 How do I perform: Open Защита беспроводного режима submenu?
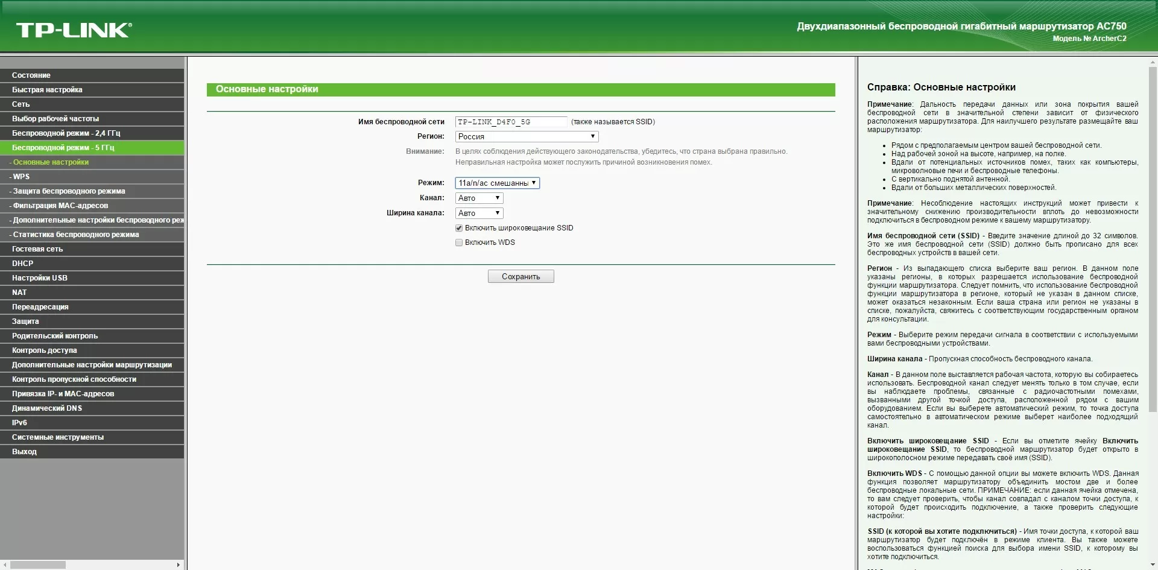click(x=92, y=191)
